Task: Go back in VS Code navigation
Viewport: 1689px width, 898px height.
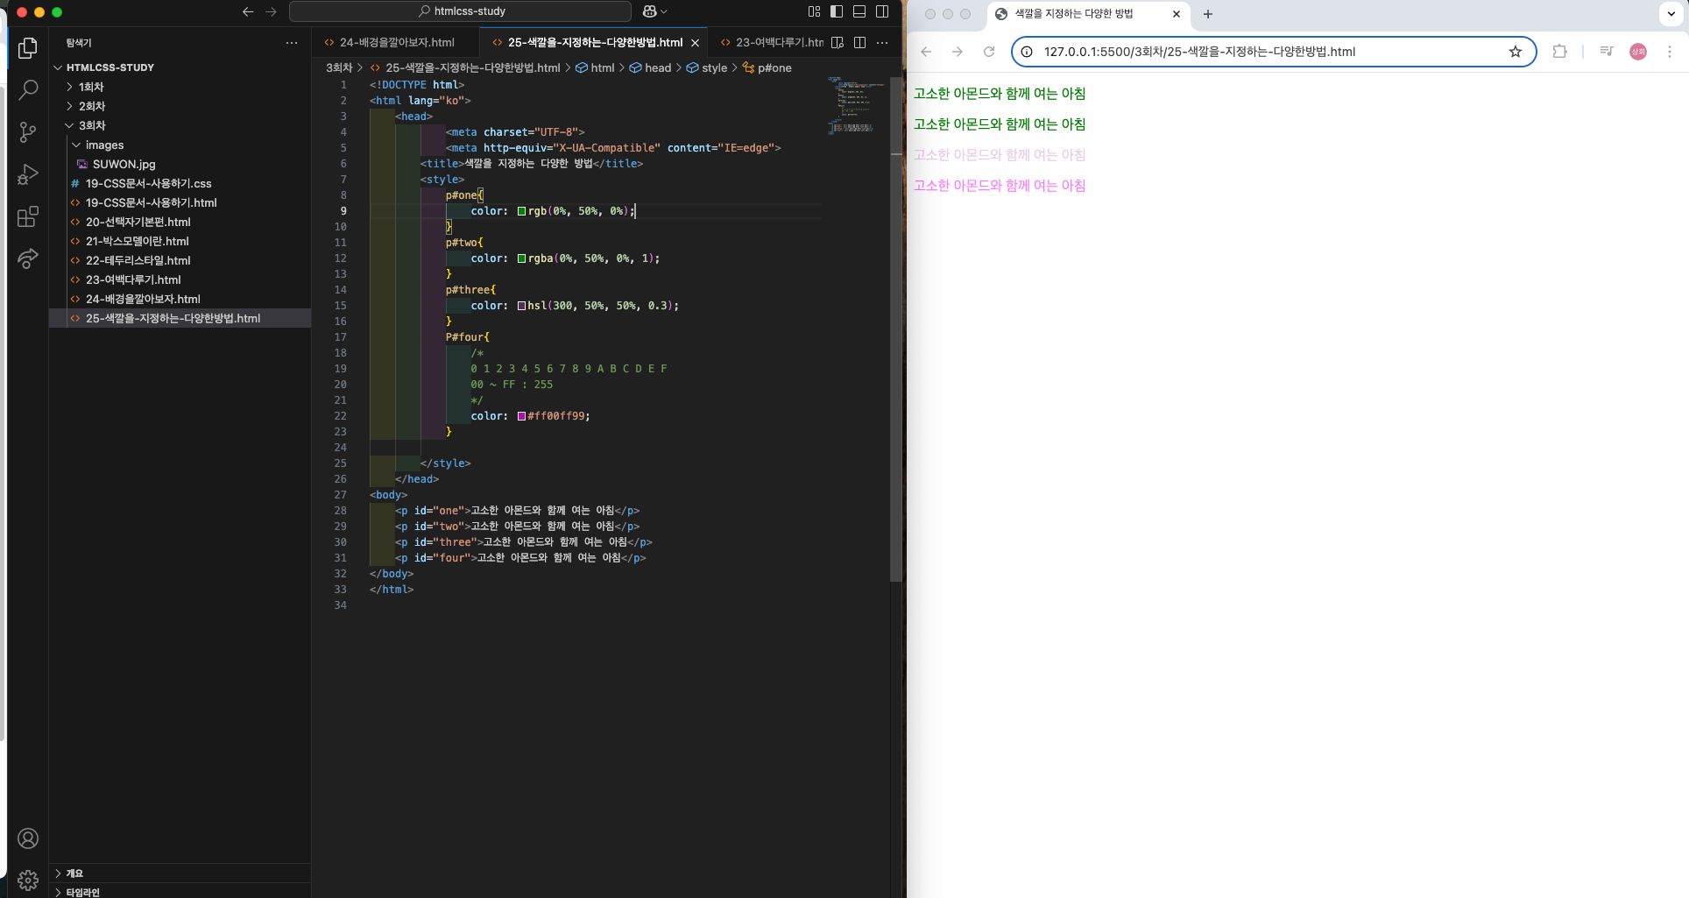Action: (x=248, y=11)
